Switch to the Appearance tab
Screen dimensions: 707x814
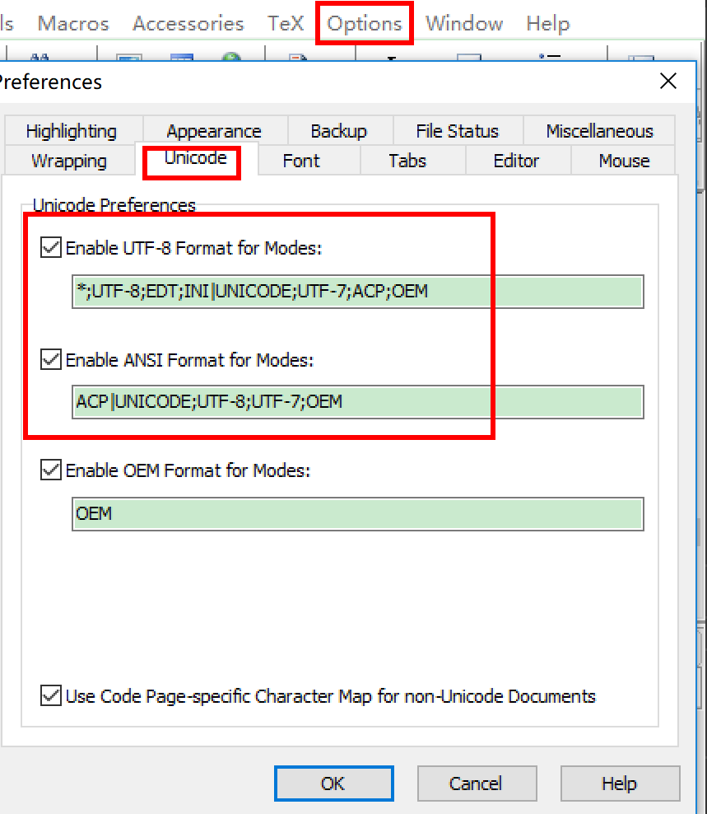214,131
